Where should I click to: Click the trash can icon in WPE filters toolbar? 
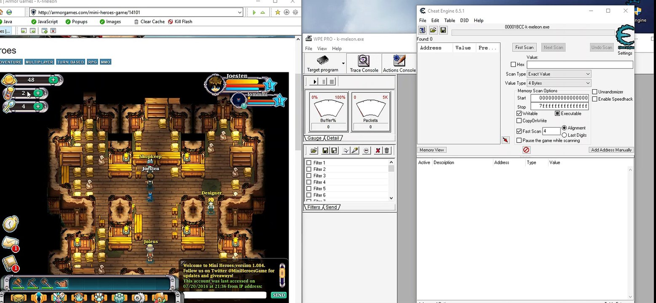(x=387, y=151)
